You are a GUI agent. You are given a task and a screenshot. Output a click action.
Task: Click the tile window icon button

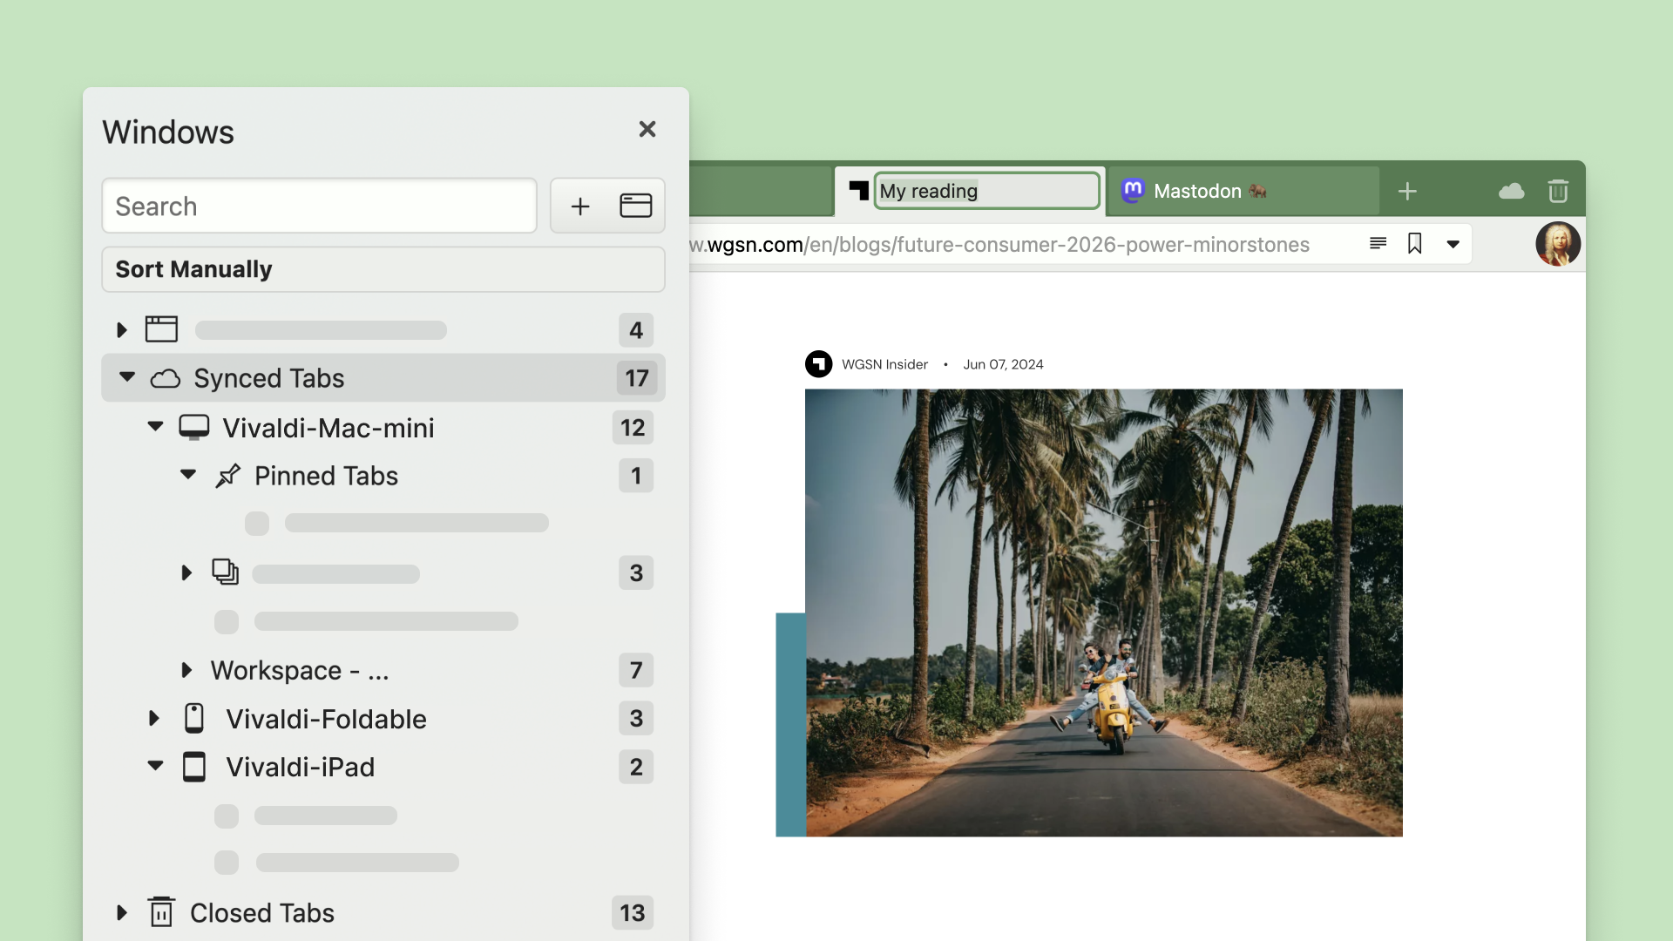tap(635, 205)
